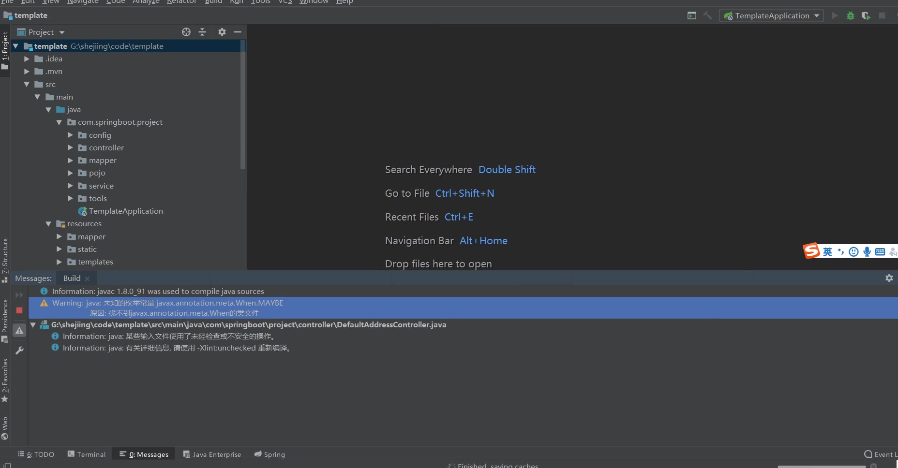Image resolution: width=898 pixels, height=468 pixels.
Task: Hide the Project tool window
Action: [x=238, y=32]
